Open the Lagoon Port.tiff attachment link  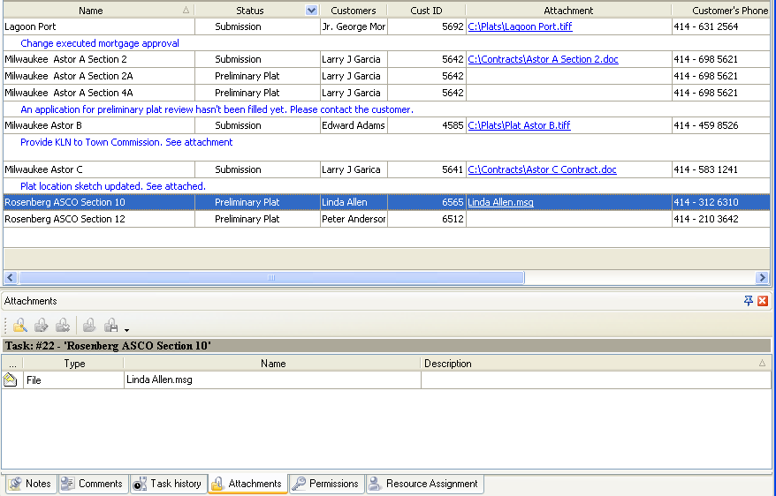point(520,26)
